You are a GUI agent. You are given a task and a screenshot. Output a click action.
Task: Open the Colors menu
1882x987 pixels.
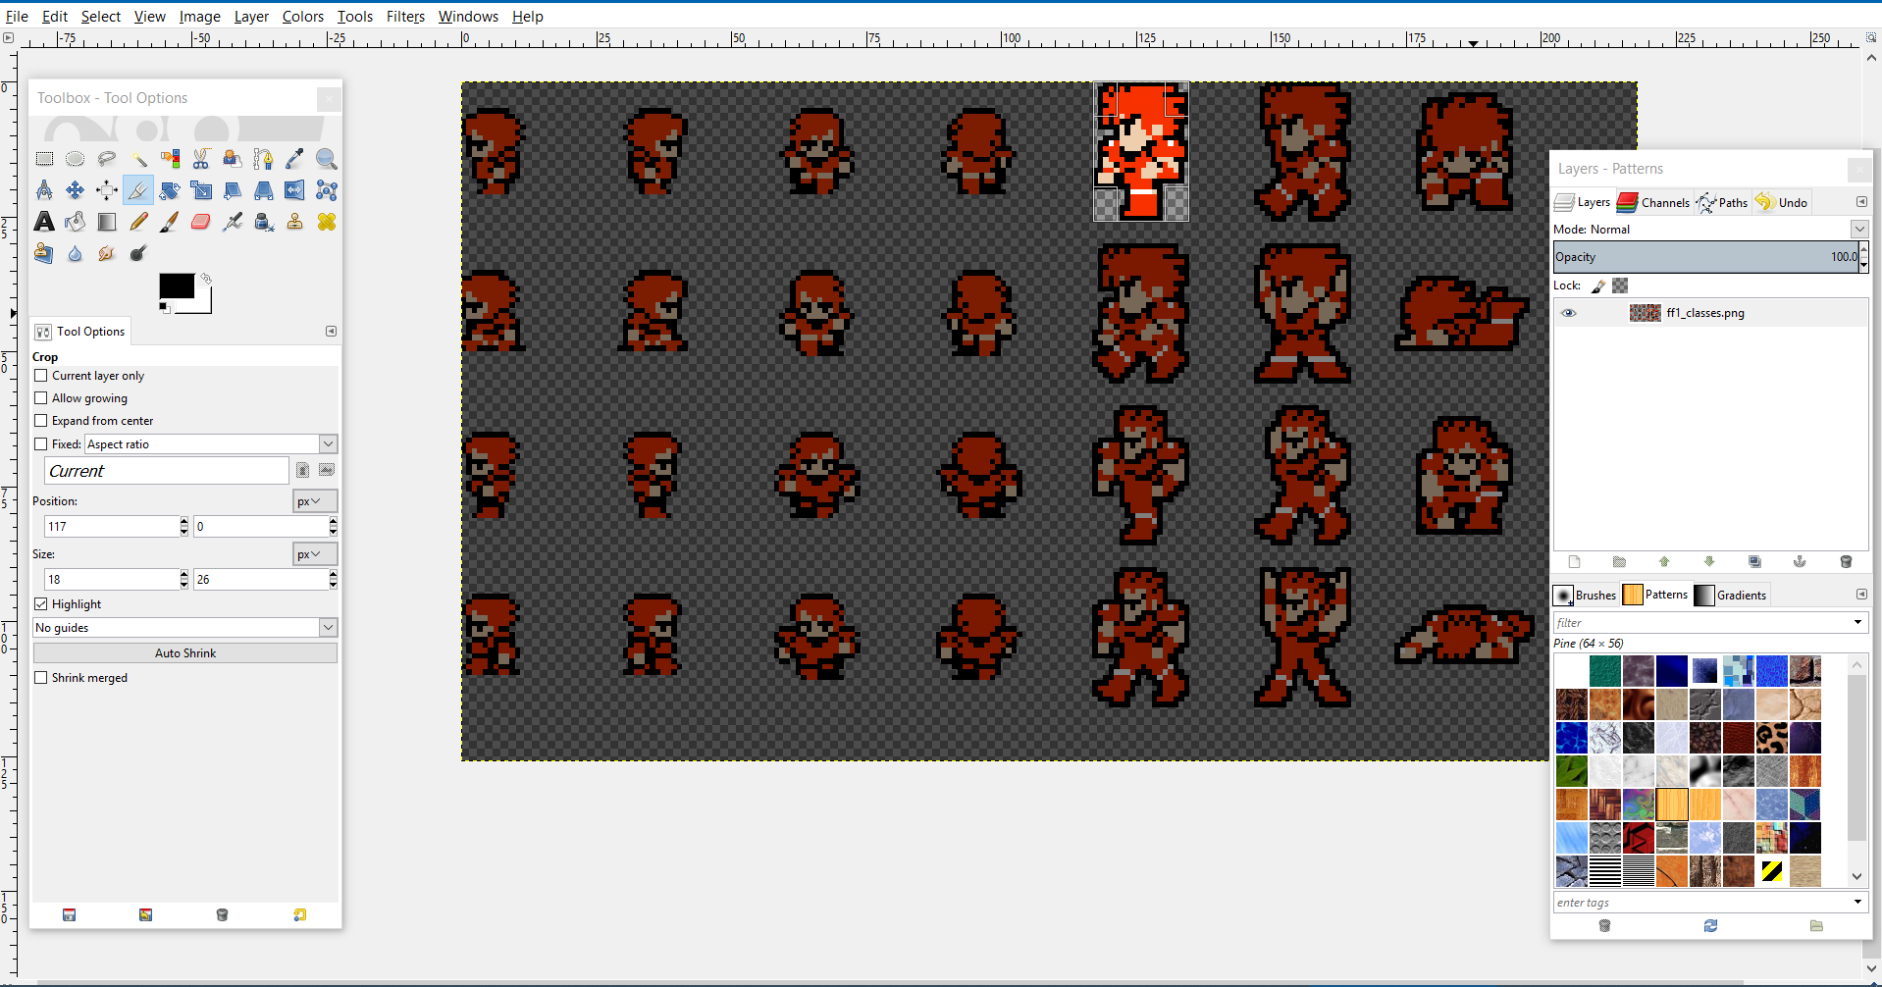tap(303, 17)
